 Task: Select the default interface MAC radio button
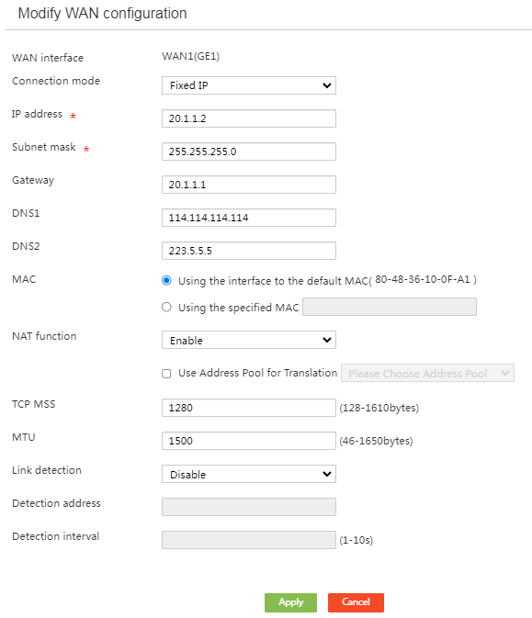coord(166,280)
